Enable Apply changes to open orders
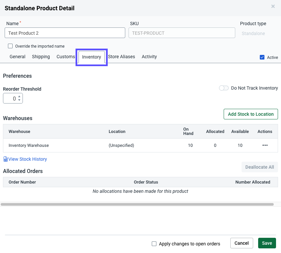Image resolution: width=281 pixels, height=253 pixels. pos(154,244)
